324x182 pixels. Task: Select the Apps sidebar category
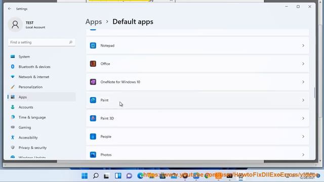[42, 97]
